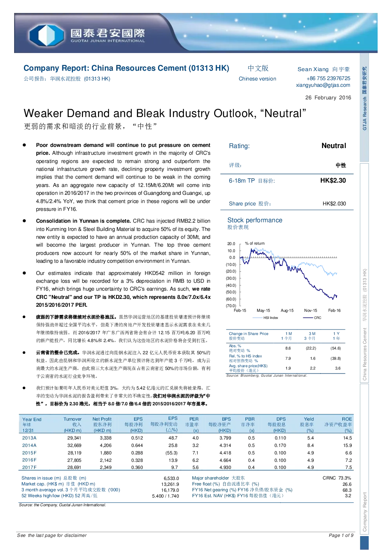
Task: Click the 2015F net profit 1,880
Action: (x=106, y=453)
